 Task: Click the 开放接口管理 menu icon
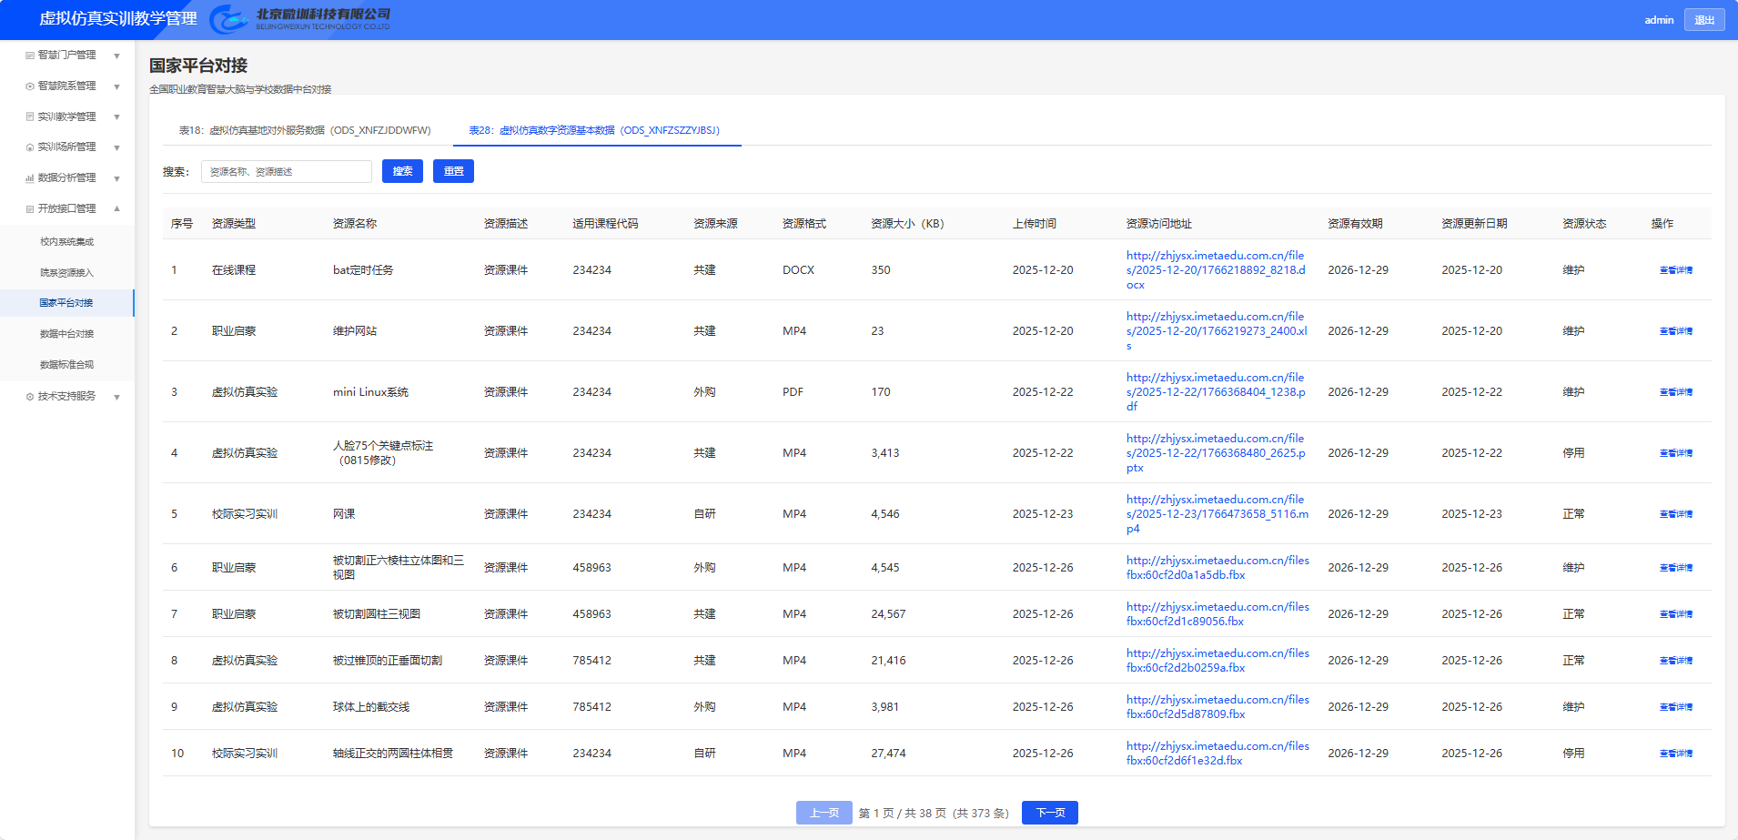[x=30, y=209]
